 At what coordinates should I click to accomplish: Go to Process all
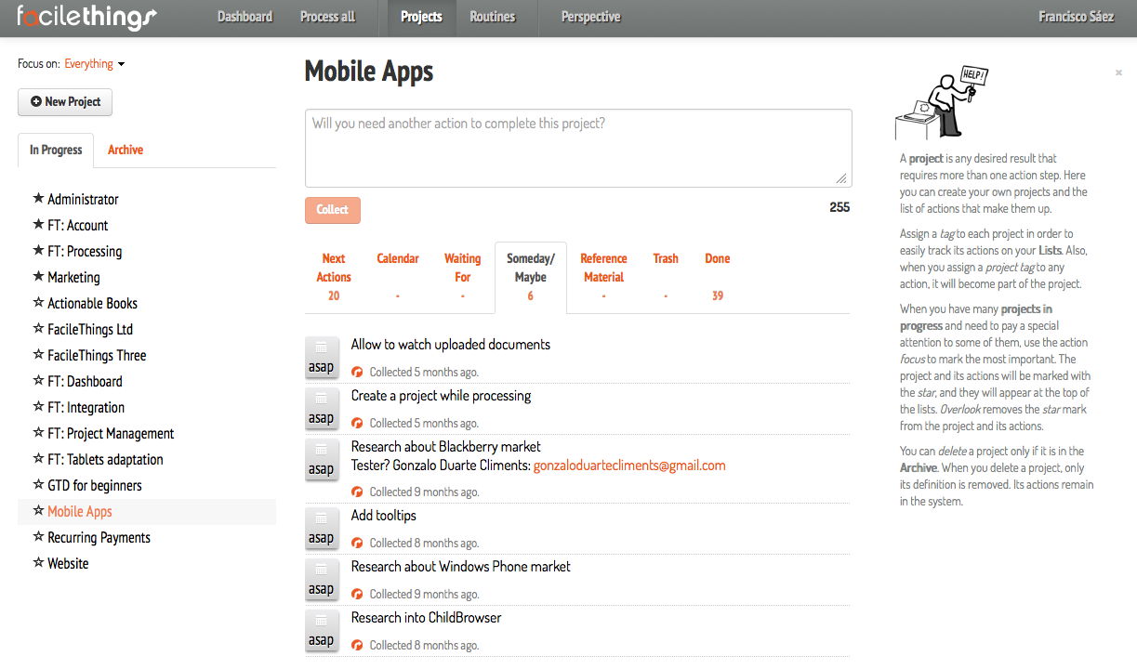point(327,17)
